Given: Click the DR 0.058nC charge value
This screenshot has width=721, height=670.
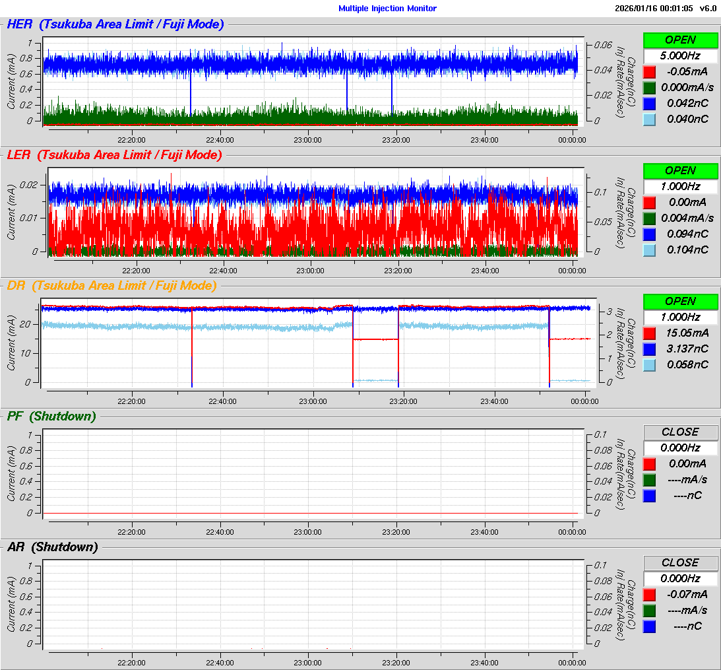Looking at the screenshot, I should point(687,365).
